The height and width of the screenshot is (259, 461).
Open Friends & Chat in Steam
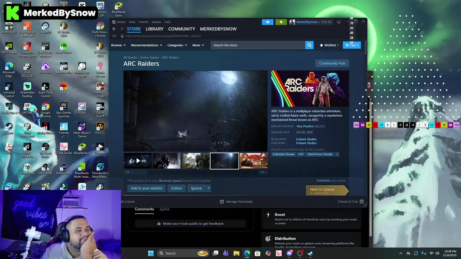[x=350, y=201]
